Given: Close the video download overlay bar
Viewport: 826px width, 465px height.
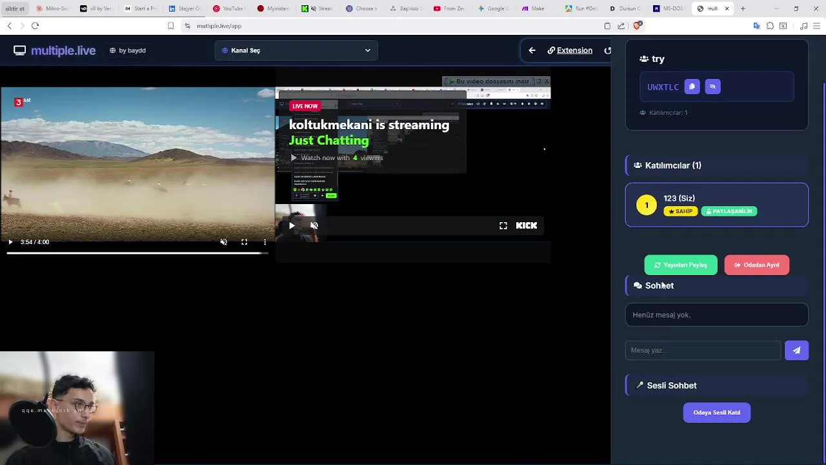Looking at the screenshot, I should tap(547, 81).
